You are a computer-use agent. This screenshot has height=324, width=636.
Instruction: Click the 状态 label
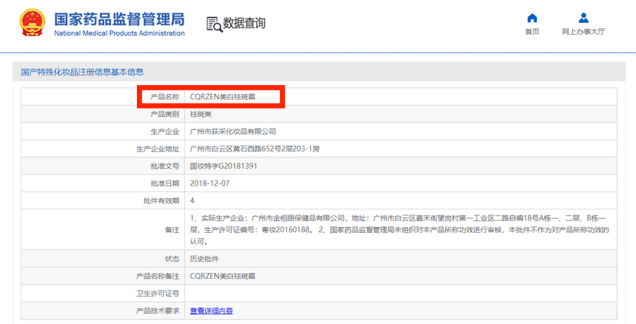coord(172,259)
